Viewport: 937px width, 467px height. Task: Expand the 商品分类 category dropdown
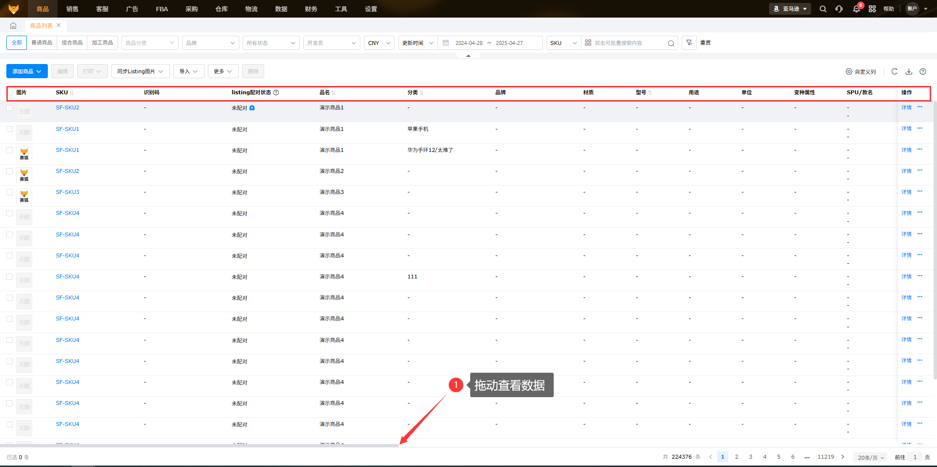click(x=149, y=43)
